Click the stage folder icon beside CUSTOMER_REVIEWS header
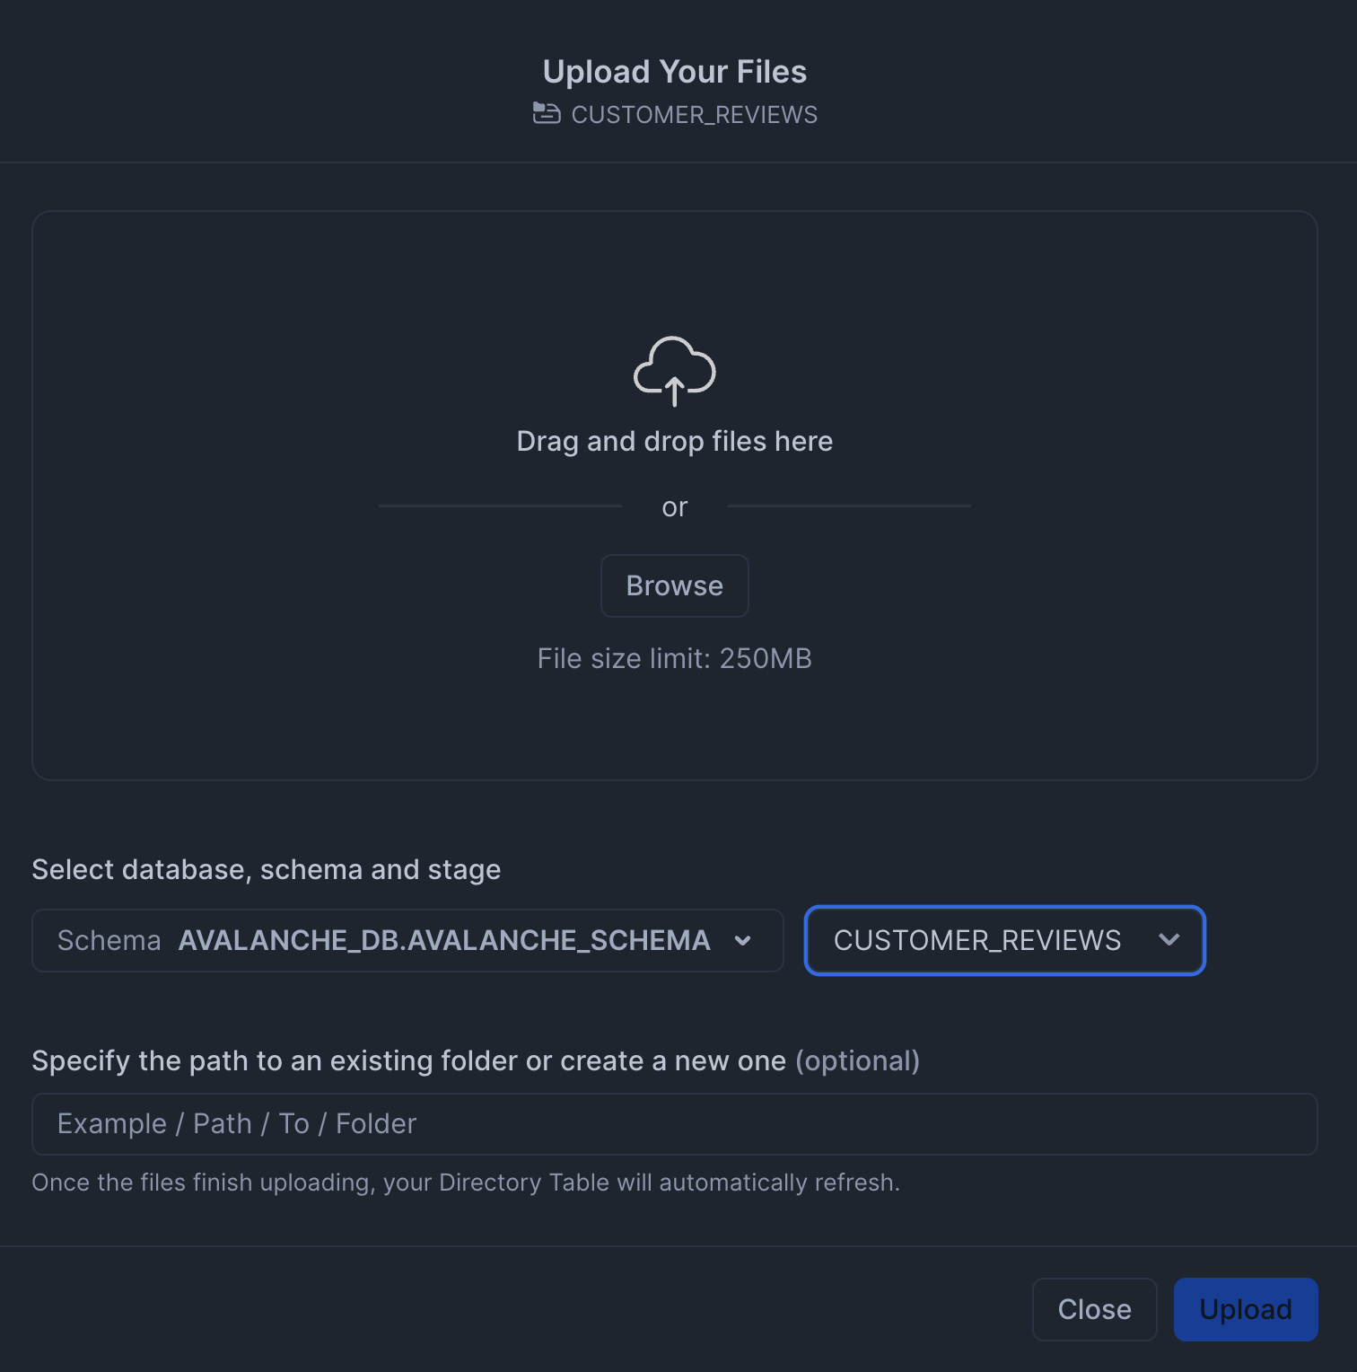This screenshot has height=1372, width=1357. [547, 113]
